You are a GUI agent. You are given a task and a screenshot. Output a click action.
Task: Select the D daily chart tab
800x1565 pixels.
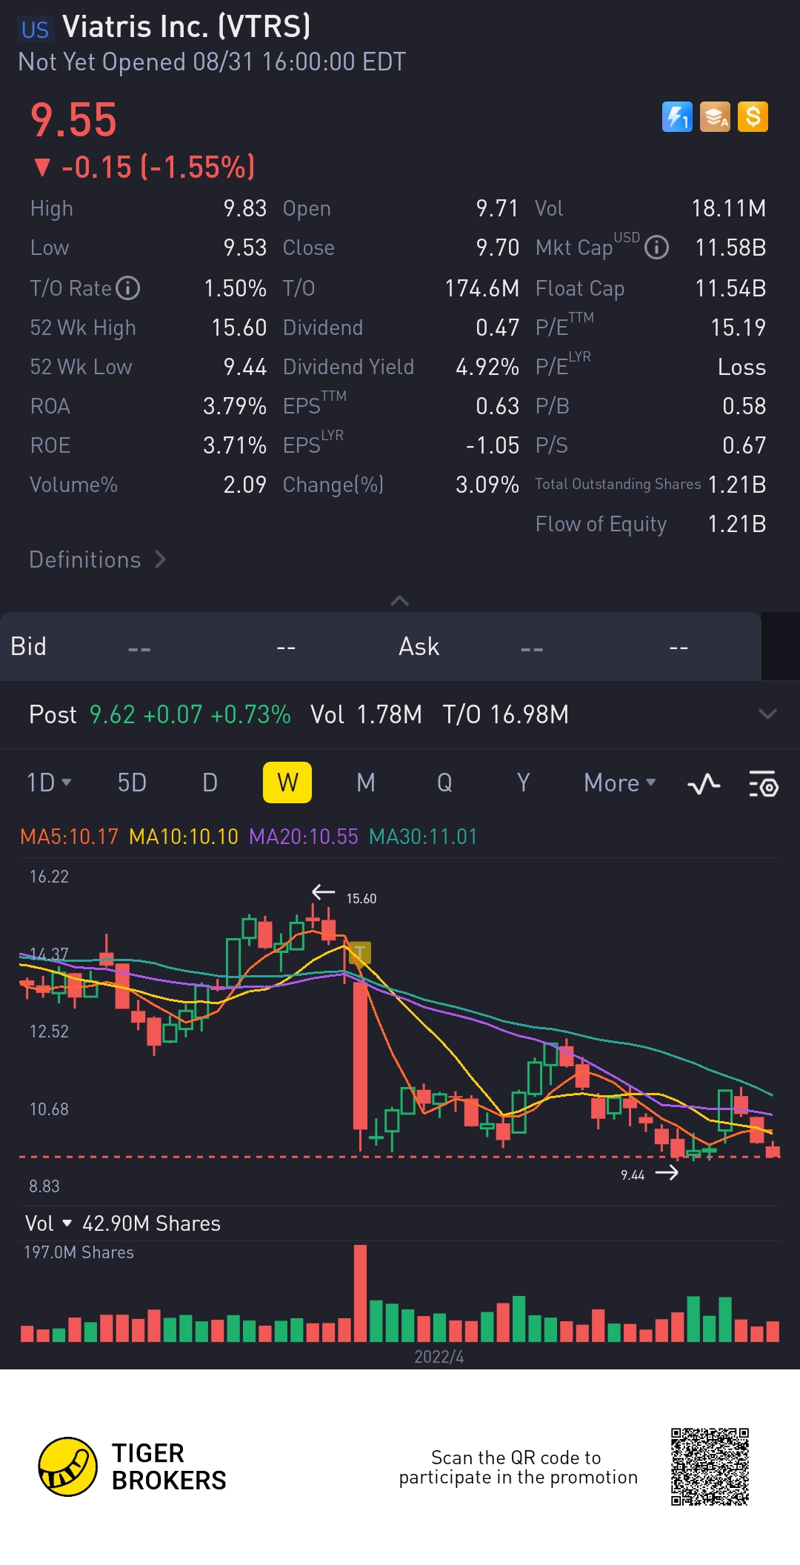pos(210,782)
